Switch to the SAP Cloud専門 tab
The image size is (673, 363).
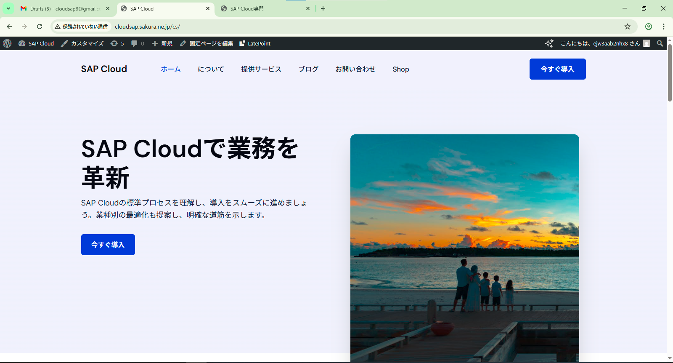click(266, 8)
